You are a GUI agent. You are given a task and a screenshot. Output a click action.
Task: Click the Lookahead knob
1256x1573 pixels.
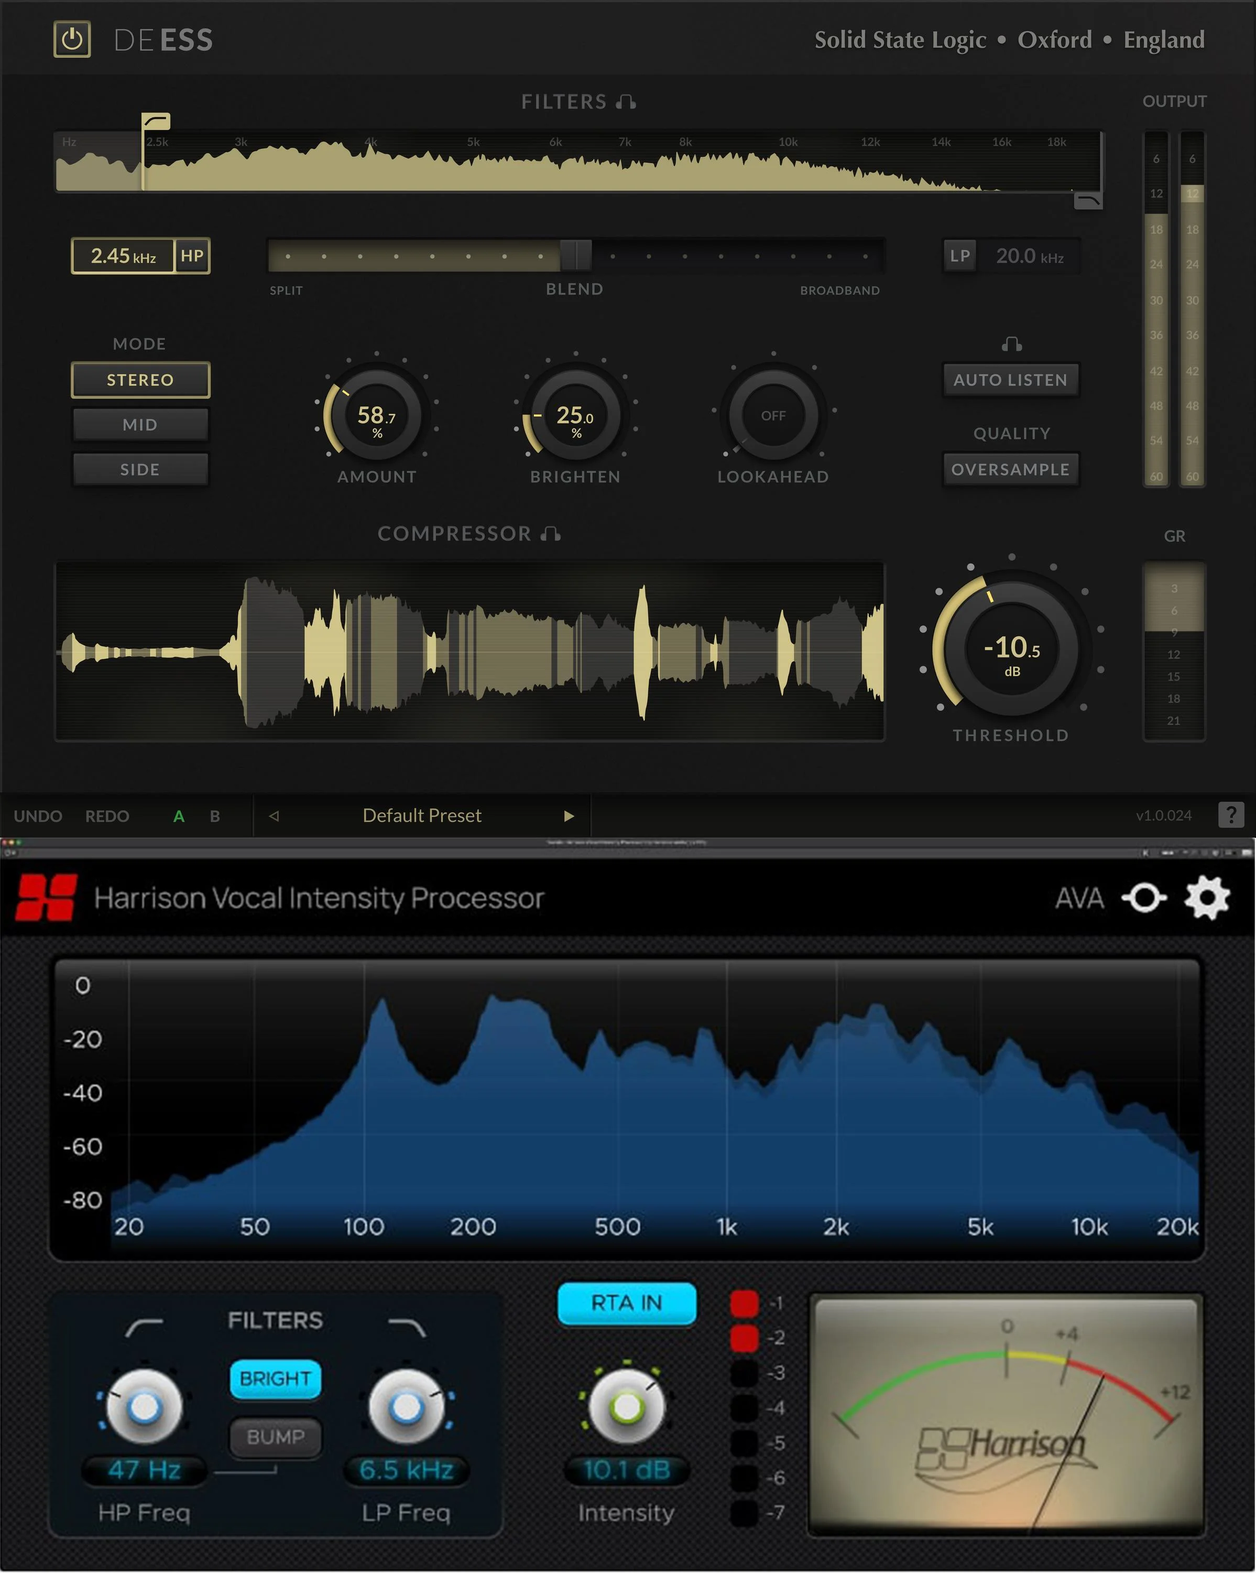(x=773, y=414)
